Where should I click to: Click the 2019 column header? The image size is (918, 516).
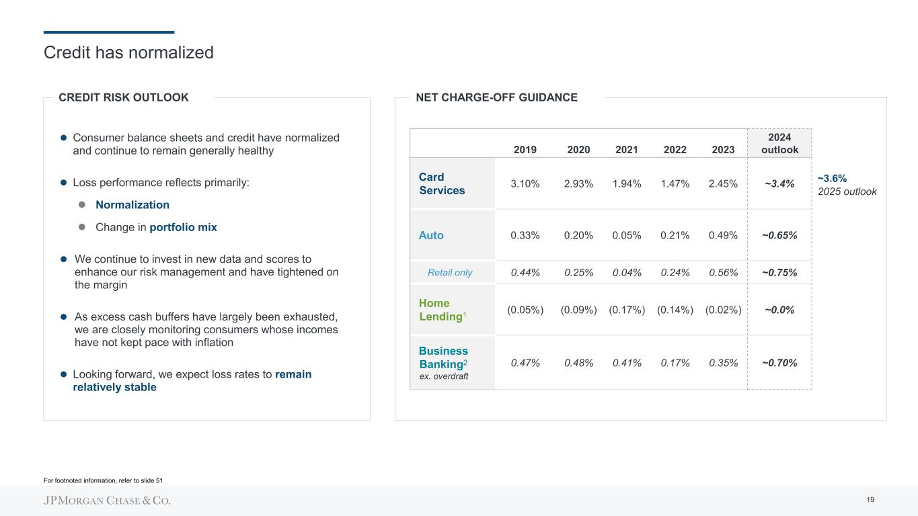point(525,150)
